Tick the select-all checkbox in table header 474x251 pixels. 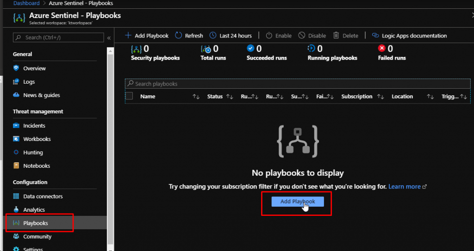click(130, 96)
